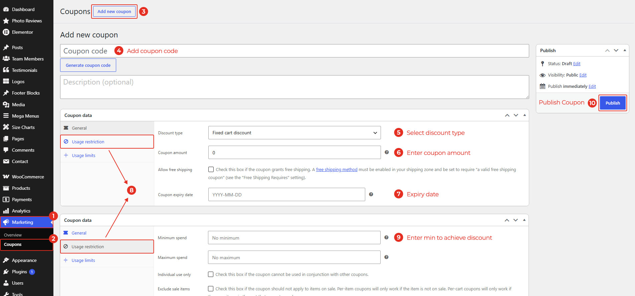This screenshot has height=296, width=635.
Task: Click the Payments dollar icon
Action: tap(6, 199)
